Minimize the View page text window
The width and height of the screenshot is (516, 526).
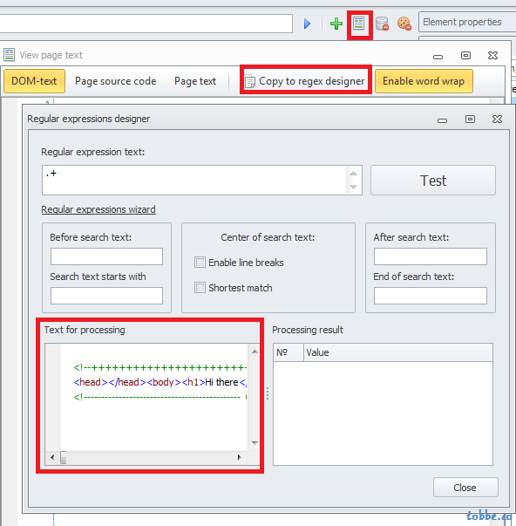438,57
